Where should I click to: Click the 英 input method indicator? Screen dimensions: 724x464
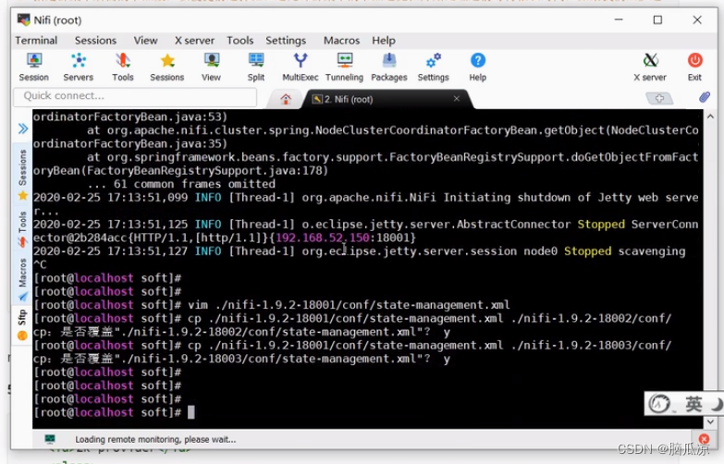[x=693, y=404]
